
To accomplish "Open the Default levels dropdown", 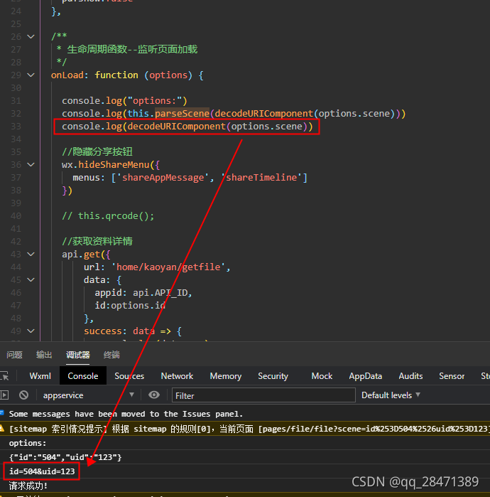I will (x=391, y=395).
